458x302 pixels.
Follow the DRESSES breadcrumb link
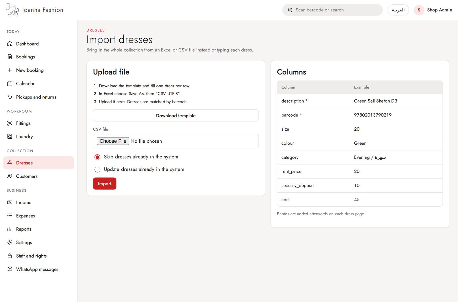click(96, 30)
